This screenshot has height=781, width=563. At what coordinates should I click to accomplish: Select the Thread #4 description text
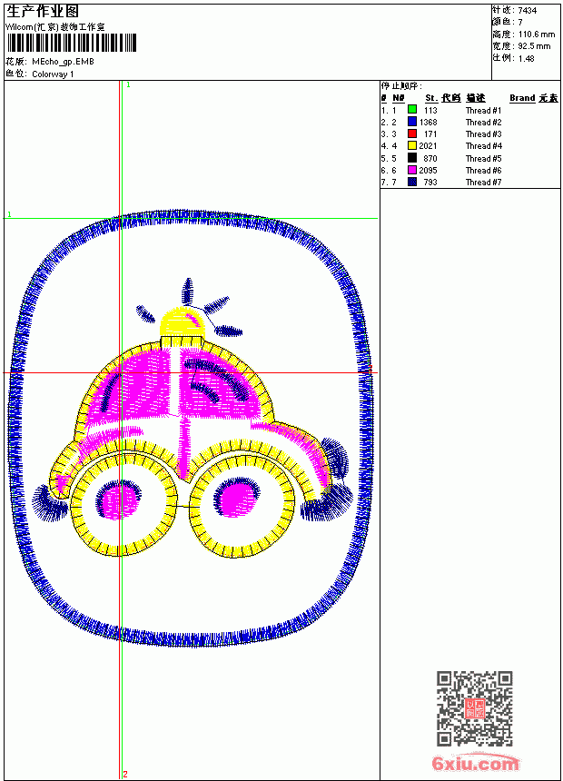pos(484,146)
